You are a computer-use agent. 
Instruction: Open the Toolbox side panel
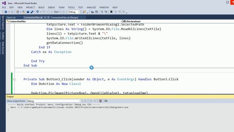[x=3, y=36]
